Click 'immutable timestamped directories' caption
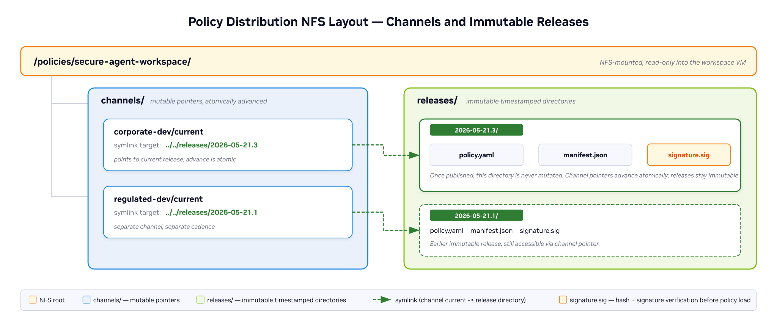The image size is (777, 321). 521,101
